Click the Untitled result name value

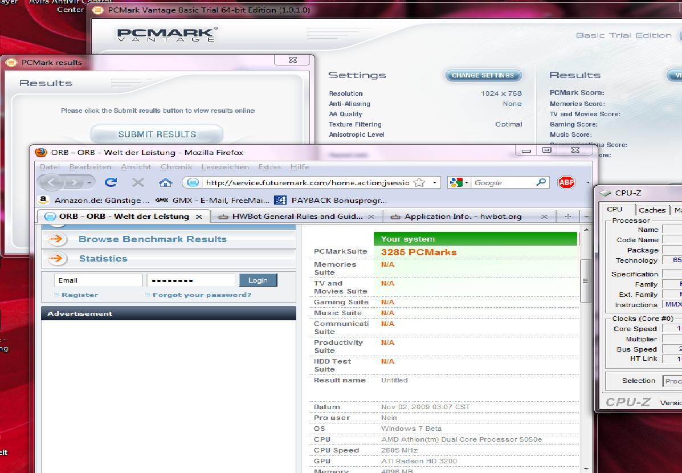394,380
